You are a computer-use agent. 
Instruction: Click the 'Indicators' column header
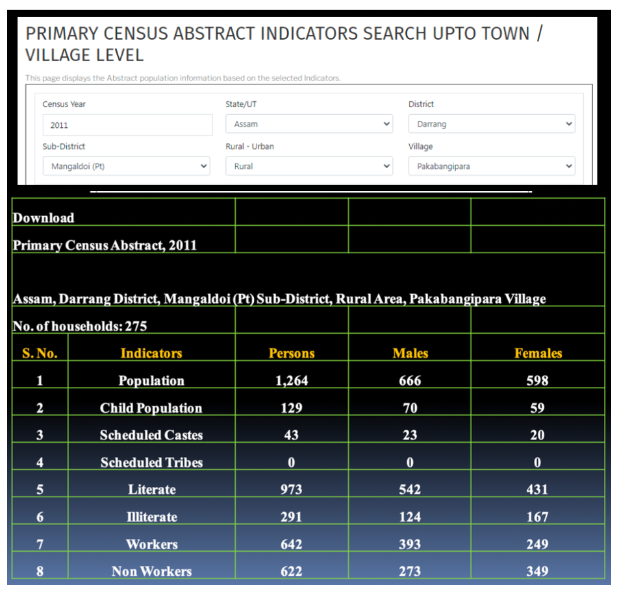point(151,353)
